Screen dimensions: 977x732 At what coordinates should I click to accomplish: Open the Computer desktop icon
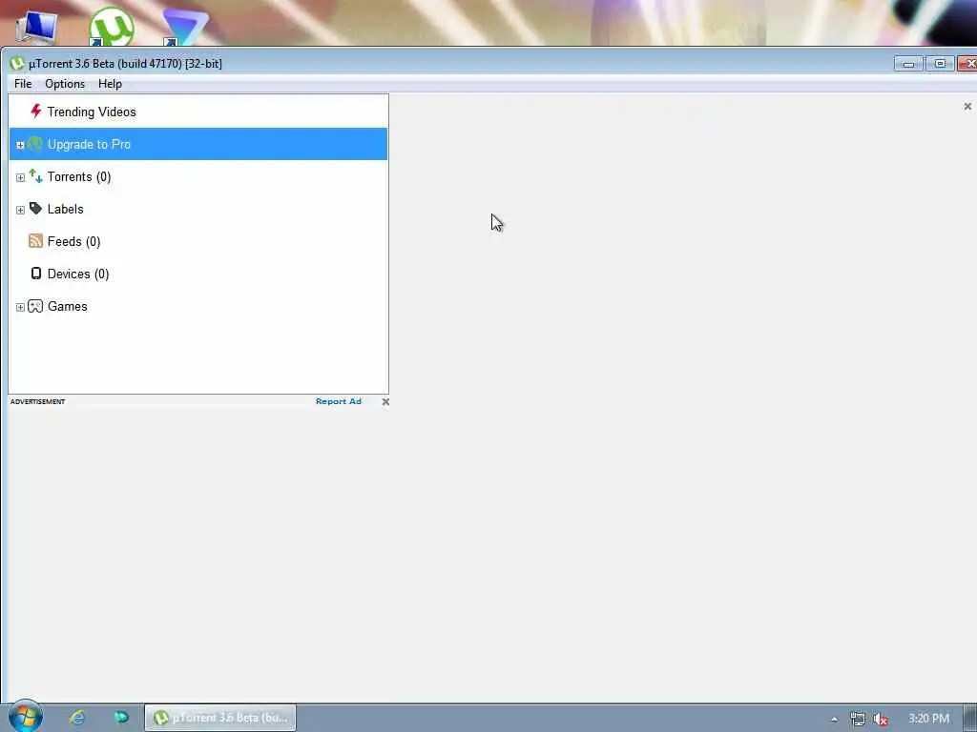pos(36,28)
